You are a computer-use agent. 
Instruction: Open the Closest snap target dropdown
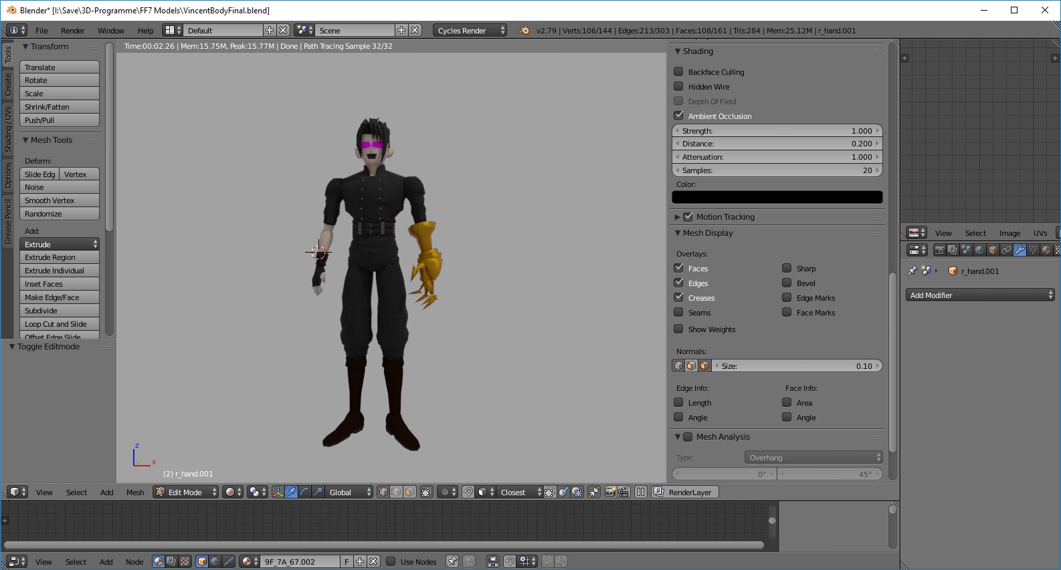pyautogui.click(x=520, y=492)
